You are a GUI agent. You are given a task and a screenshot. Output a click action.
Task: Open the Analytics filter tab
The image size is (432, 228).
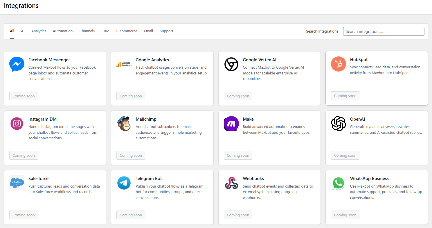point(39,31)
